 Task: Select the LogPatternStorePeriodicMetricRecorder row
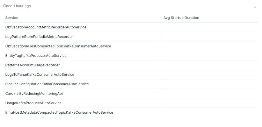pyautogui.click(x=130, y=37)
